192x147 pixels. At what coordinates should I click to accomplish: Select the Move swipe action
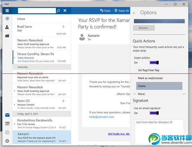(x=159, y=94)
